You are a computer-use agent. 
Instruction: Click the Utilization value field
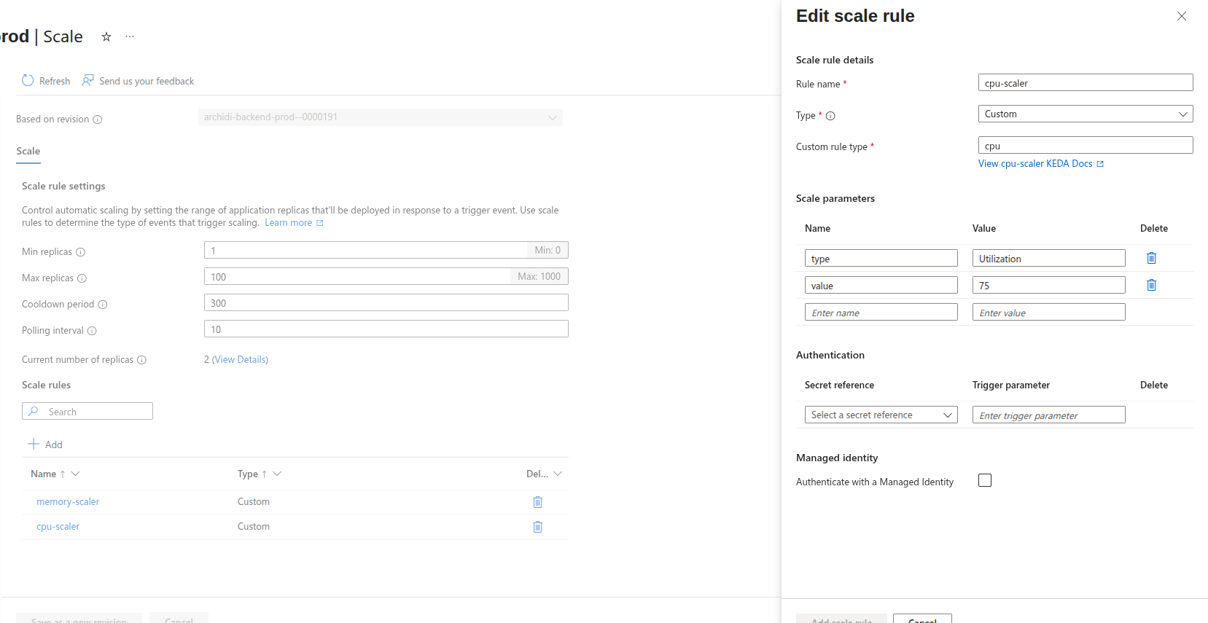(x=1049, y=258)
